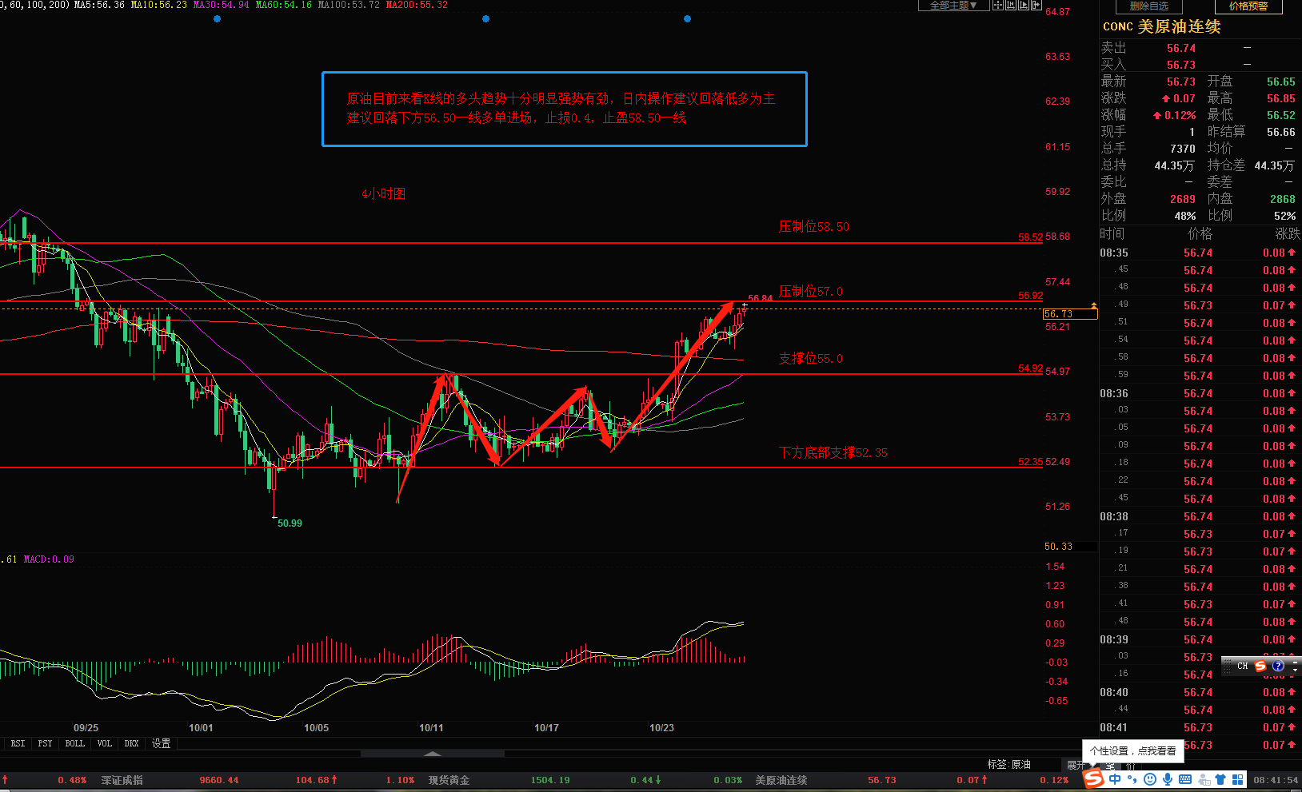Screen dimensions: 1302x792
Task: Click the Sogou toolbox grid icon
Action: pyautogui.click(x=1238, y=779)
